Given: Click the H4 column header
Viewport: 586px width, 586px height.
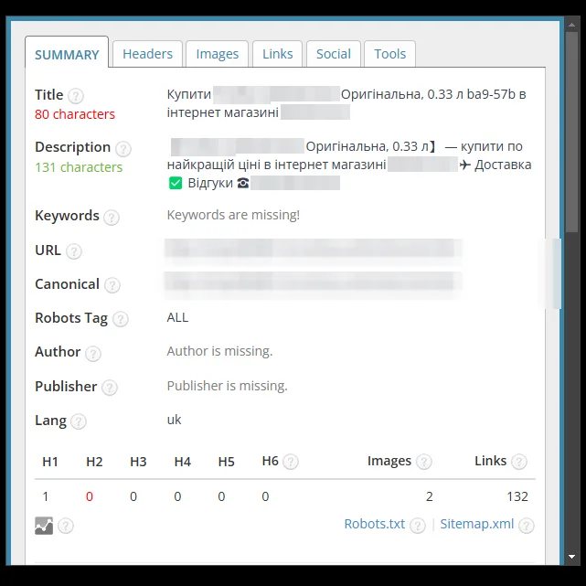Looking at the screenshot, I should [x=182, y=462].
